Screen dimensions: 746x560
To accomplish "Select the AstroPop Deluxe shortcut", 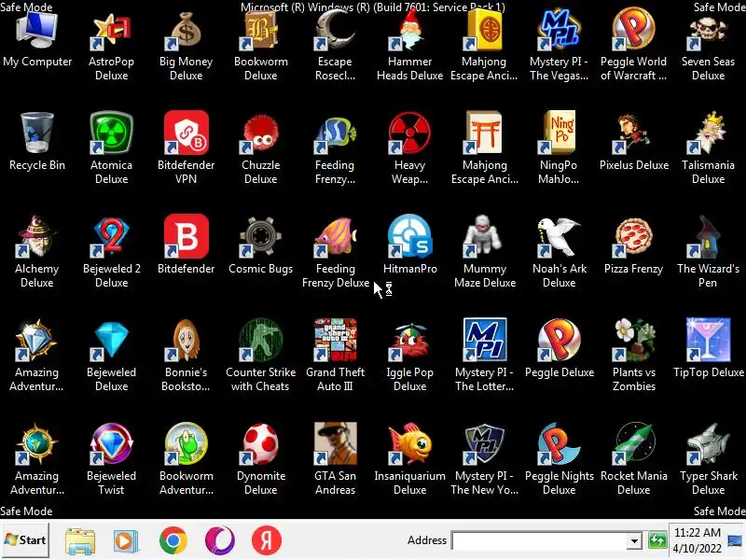I will (x=111, y=46).
